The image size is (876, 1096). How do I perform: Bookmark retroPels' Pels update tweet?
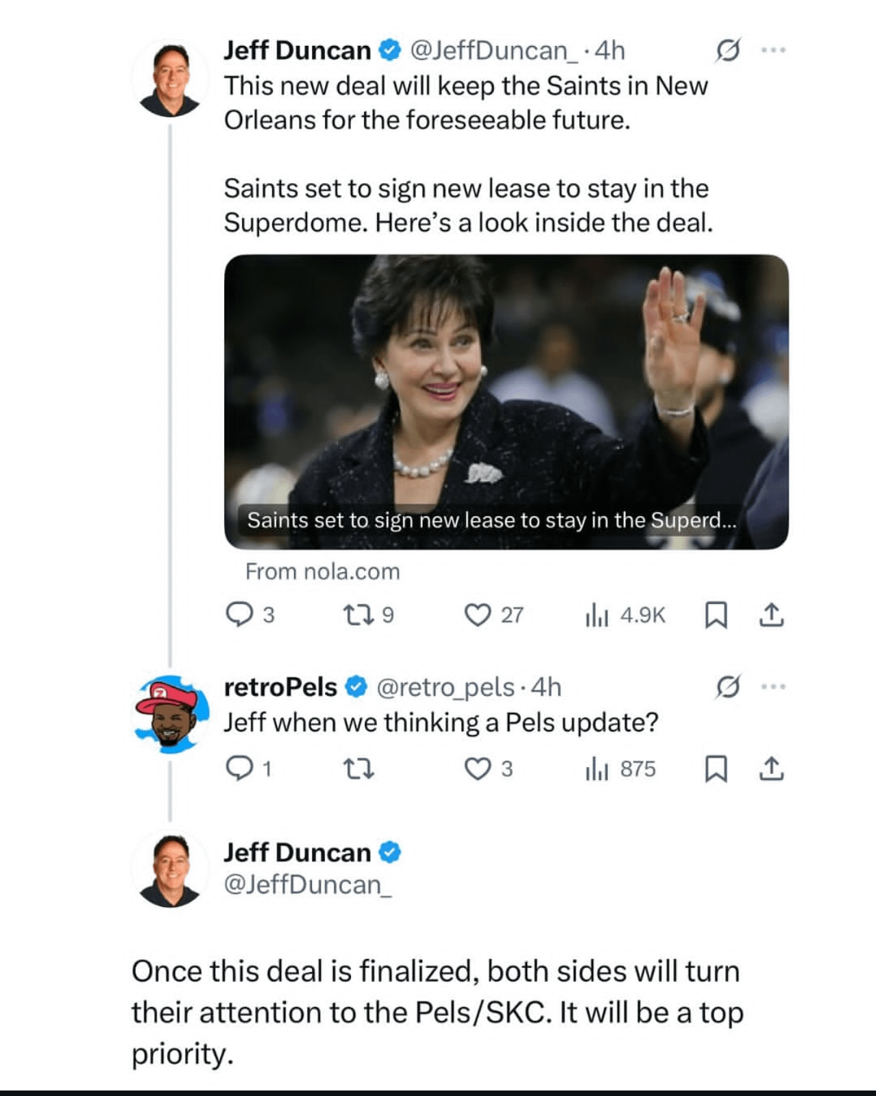point(716,769)
